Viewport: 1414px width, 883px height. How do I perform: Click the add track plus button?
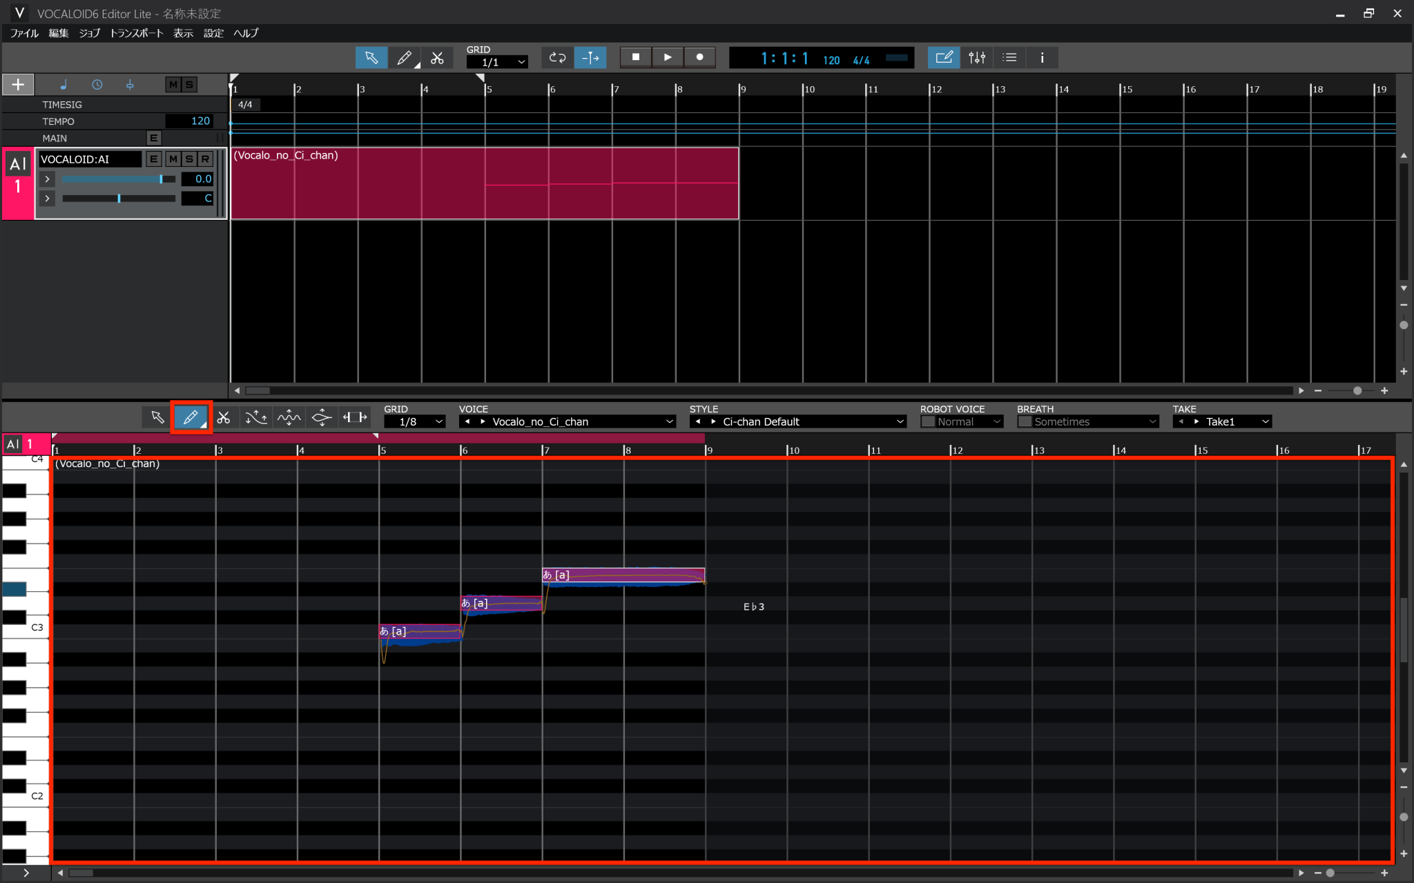pos(17,84)
